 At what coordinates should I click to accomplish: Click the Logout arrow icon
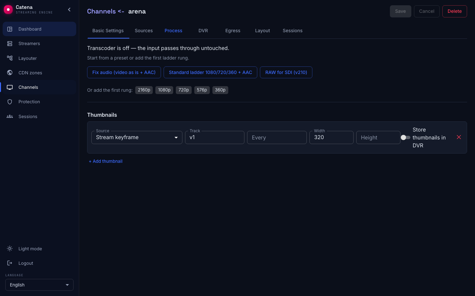[10, 263]
